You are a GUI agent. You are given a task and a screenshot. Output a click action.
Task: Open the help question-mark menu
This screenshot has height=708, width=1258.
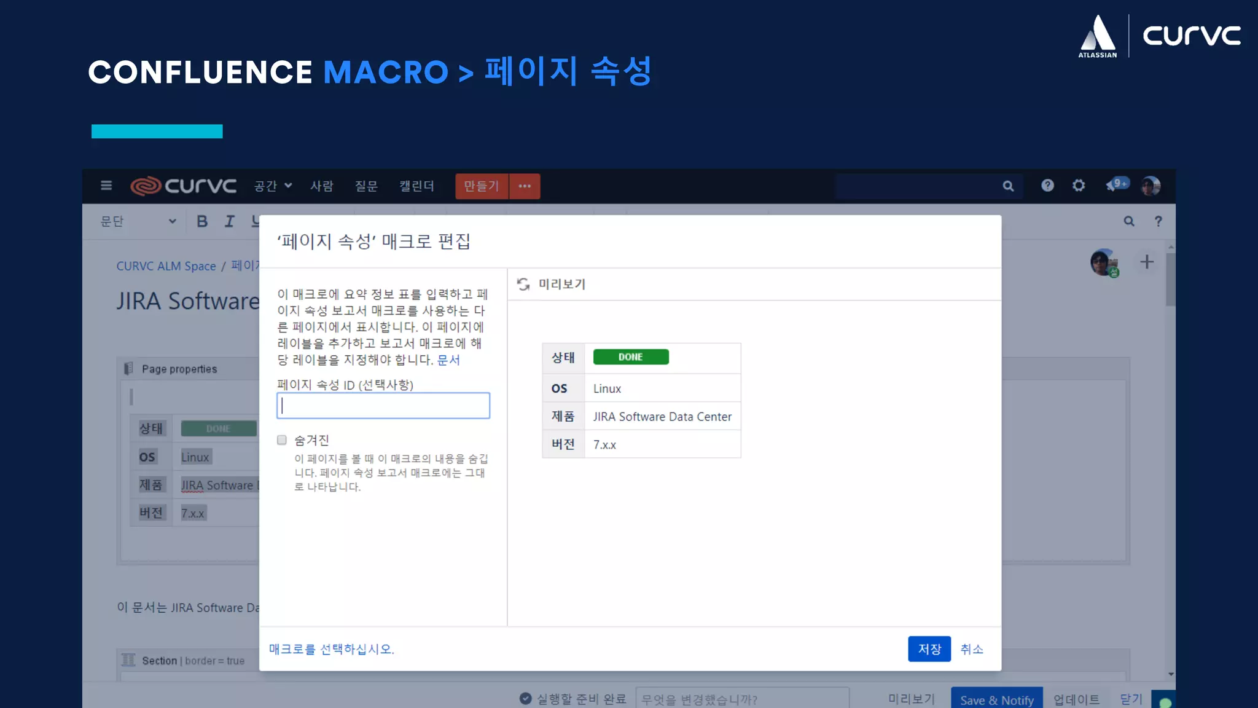point(1047,186)
